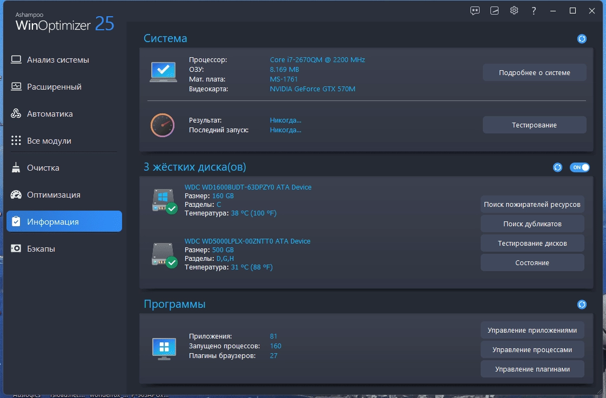Click the 500 GB size value
Image resolution: width=606 pixels, height=398 pixels.
(223, 250)
